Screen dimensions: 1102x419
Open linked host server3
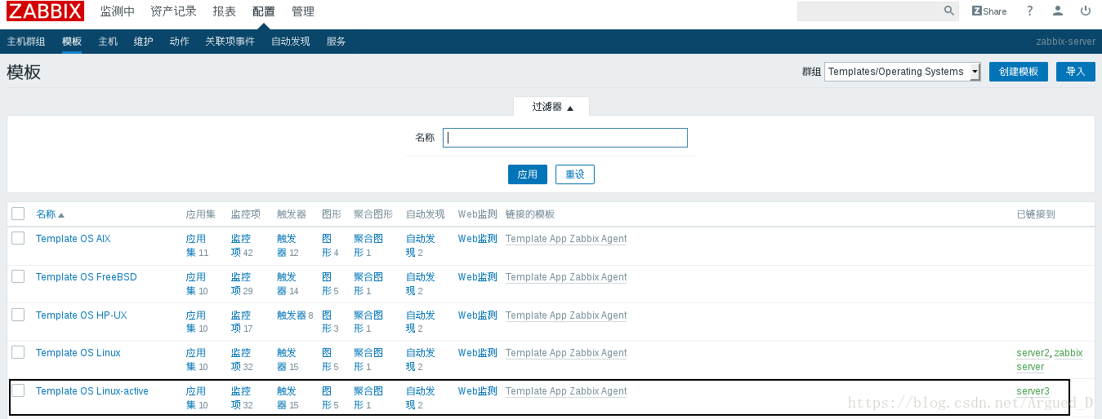point(1033,391)
